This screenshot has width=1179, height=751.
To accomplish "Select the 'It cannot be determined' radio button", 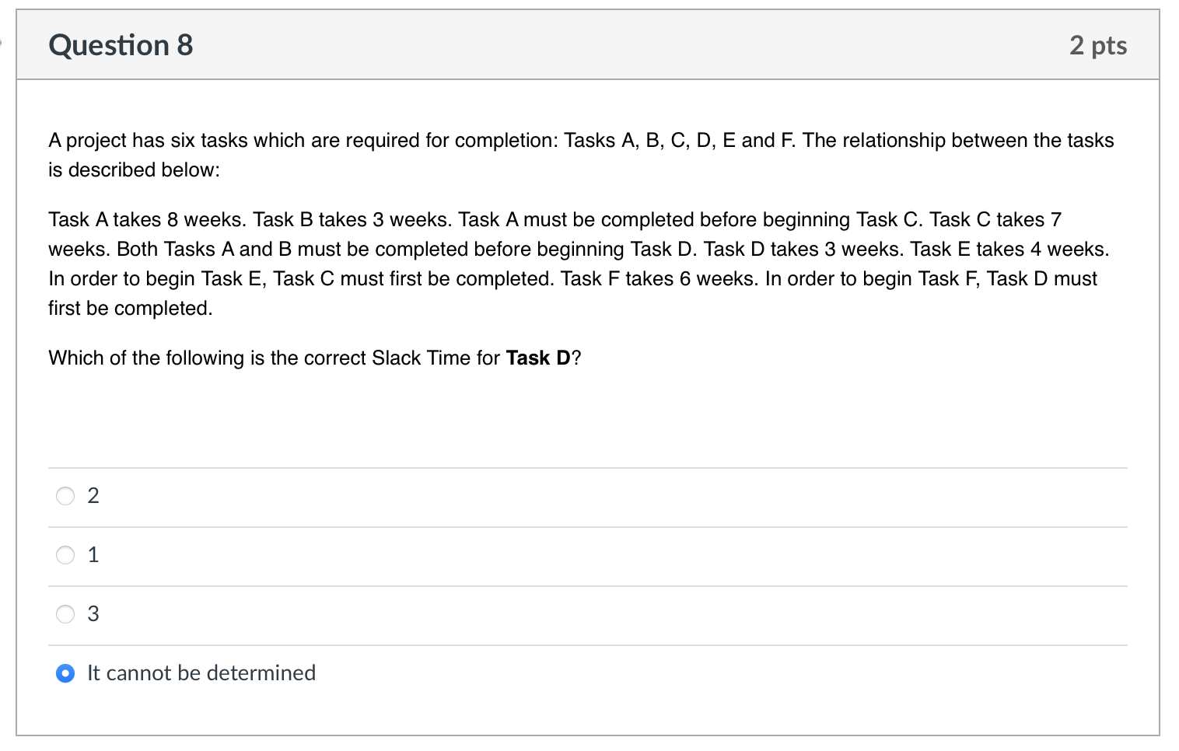I will point(65,672).
